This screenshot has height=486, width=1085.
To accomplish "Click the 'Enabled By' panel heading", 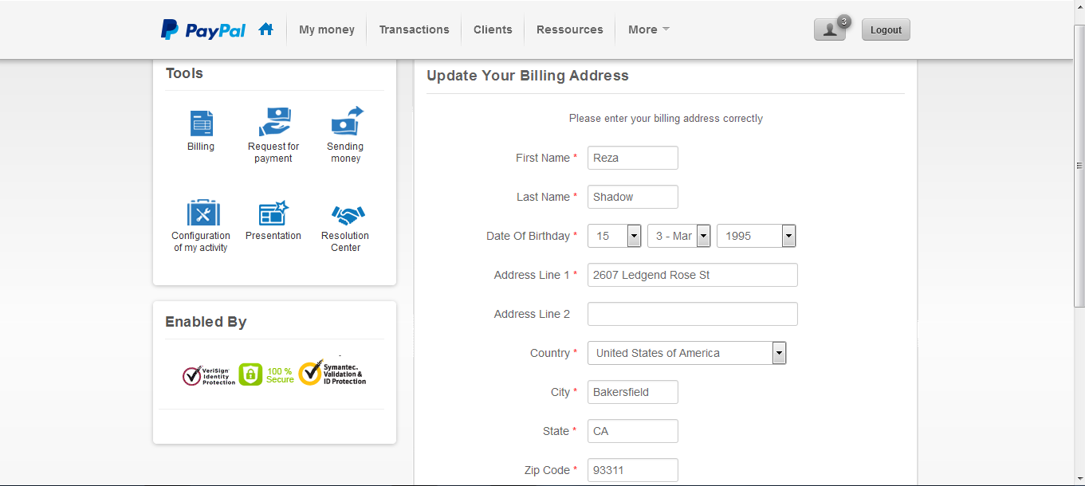I will pyautogui.click(x=206, y=322).
